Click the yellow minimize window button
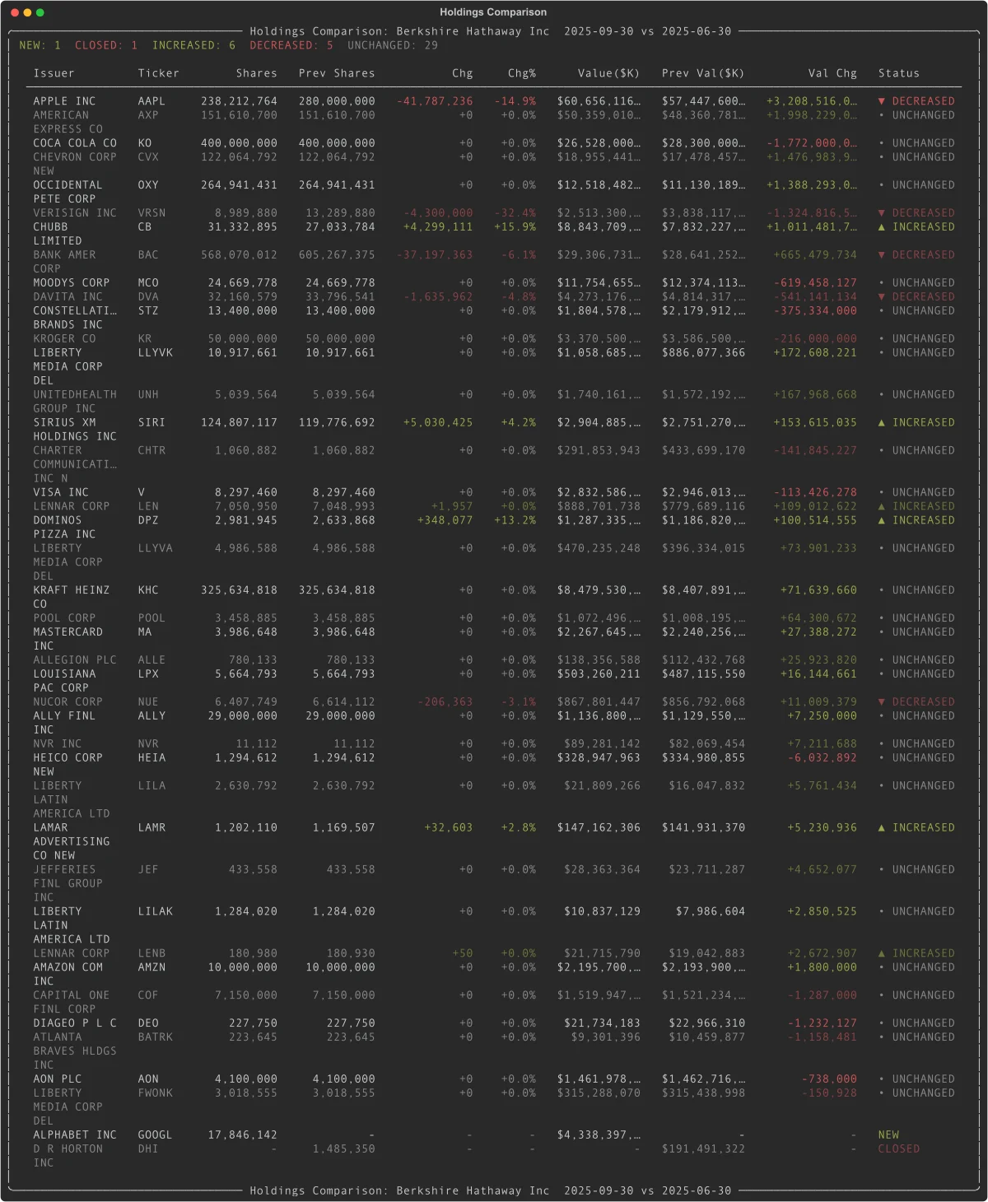Viewport: 988px width, 1202px height. click(27, 12)
